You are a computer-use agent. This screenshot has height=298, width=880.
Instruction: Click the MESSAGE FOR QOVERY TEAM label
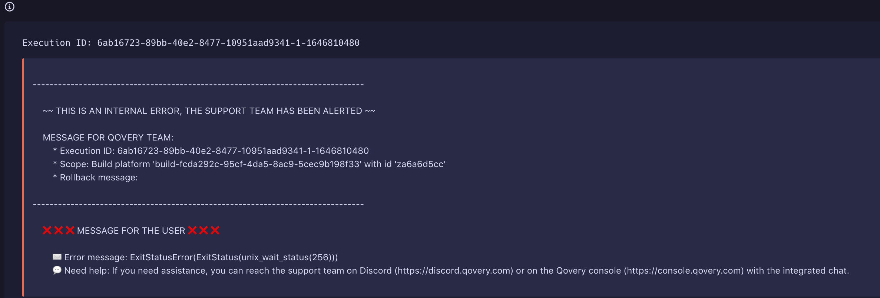click(x=108, y=138)
